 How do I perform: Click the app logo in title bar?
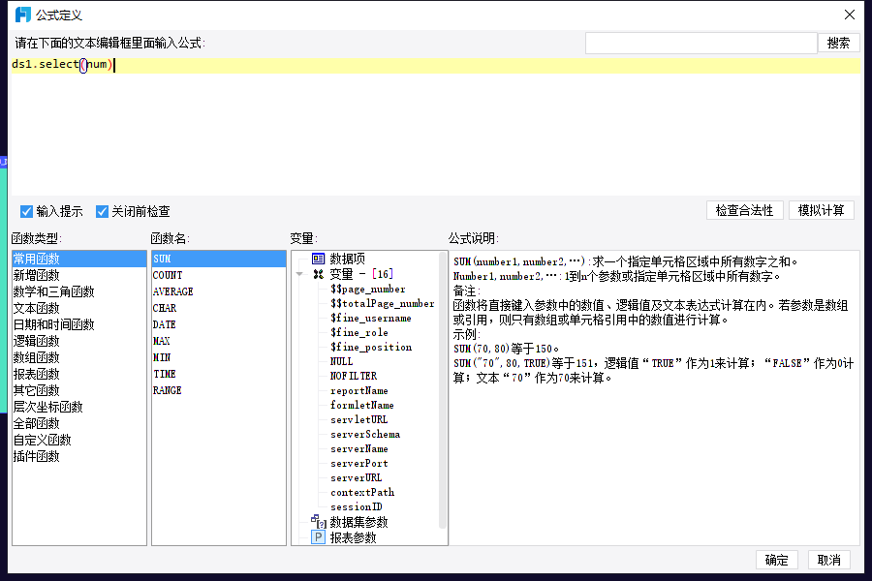coord(23,15)
